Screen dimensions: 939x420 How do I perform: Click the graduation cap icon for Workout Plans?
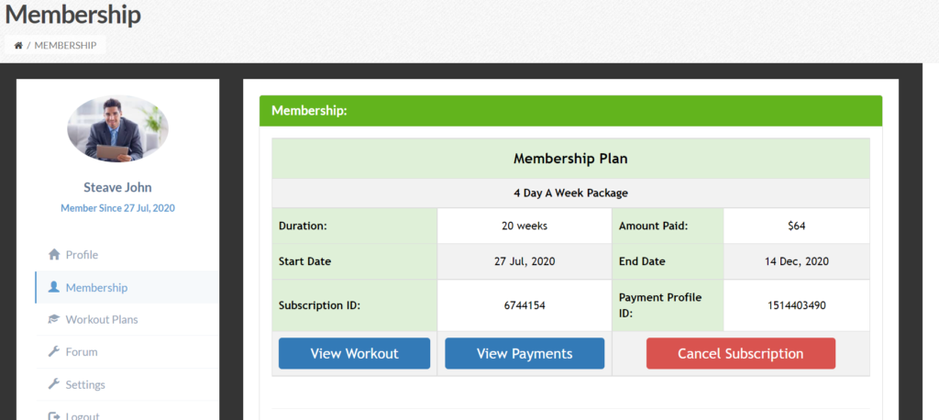click(54, 319)
